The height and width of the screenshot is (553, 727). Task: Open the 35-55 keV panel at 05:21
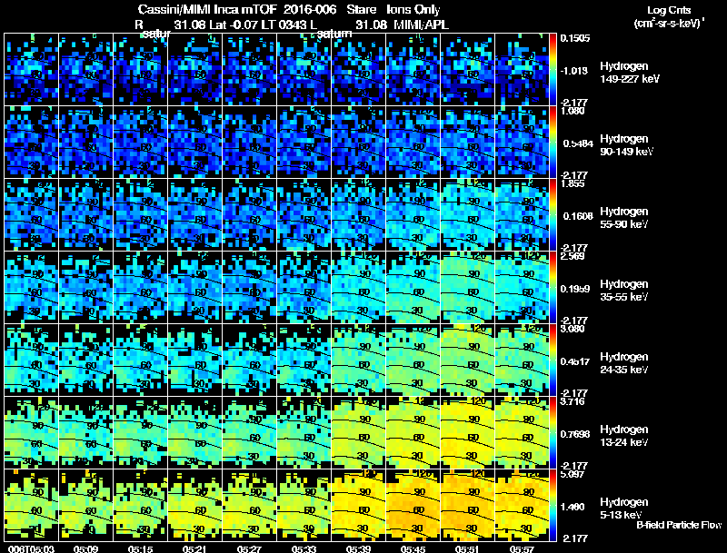(x=194, y=288)
